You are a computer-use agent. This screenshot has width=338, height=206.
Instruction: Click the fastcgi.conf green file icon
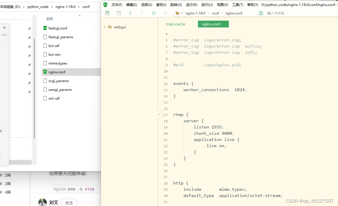tap(45, 28)
